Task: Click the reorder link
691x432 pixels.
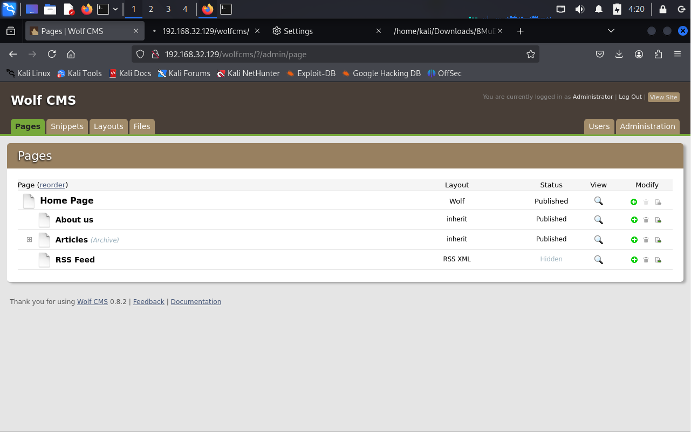Action: [x=52, y=185]
